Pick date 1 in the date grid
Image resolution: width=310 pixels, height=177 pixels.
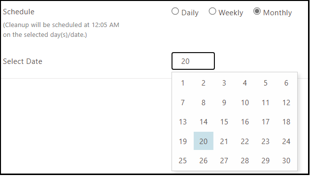pyautogui.click(x=183, y=83)
